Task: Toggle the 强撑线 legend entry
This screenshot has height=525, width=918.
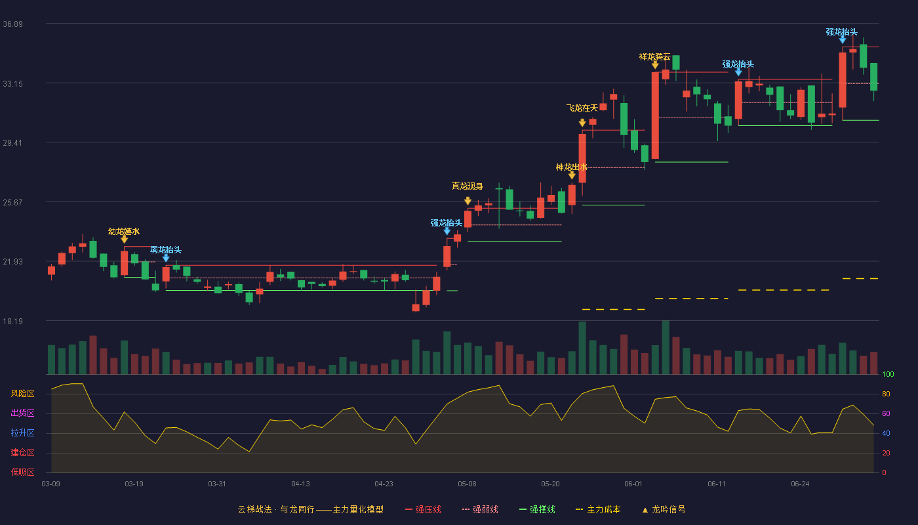Action: click(x=537, y=509)
